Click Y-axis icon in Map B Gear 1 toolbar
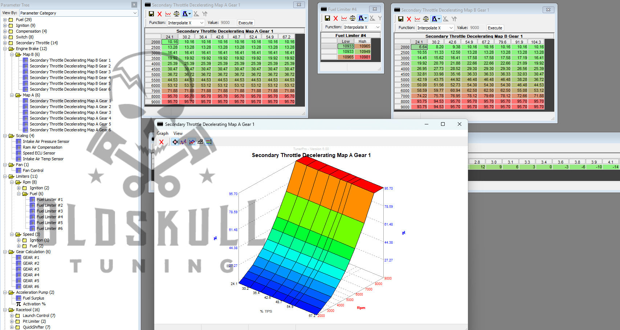This screenshot has width=620, height=330. [454, 19]
